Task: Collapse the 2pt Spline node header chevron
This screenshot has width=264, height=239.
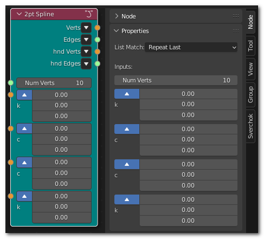Action: (x=19, y=14)
